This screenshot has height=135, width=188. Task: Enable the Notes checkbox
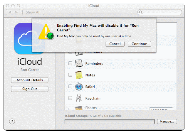coord(70,75)
